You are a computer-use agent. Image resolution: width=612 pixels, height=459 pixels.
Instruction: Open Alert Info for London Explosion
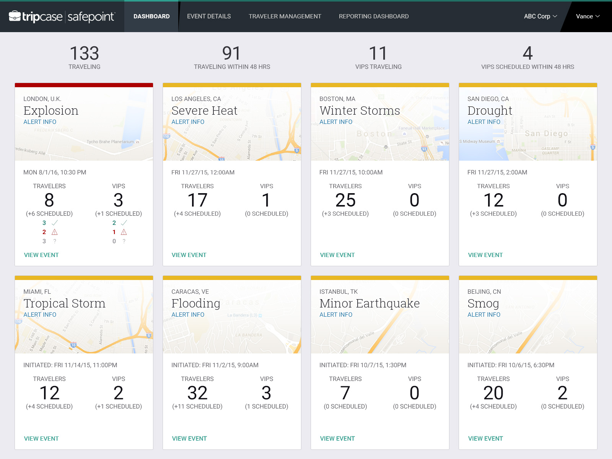pyautogui.click(x=40, y=122)
